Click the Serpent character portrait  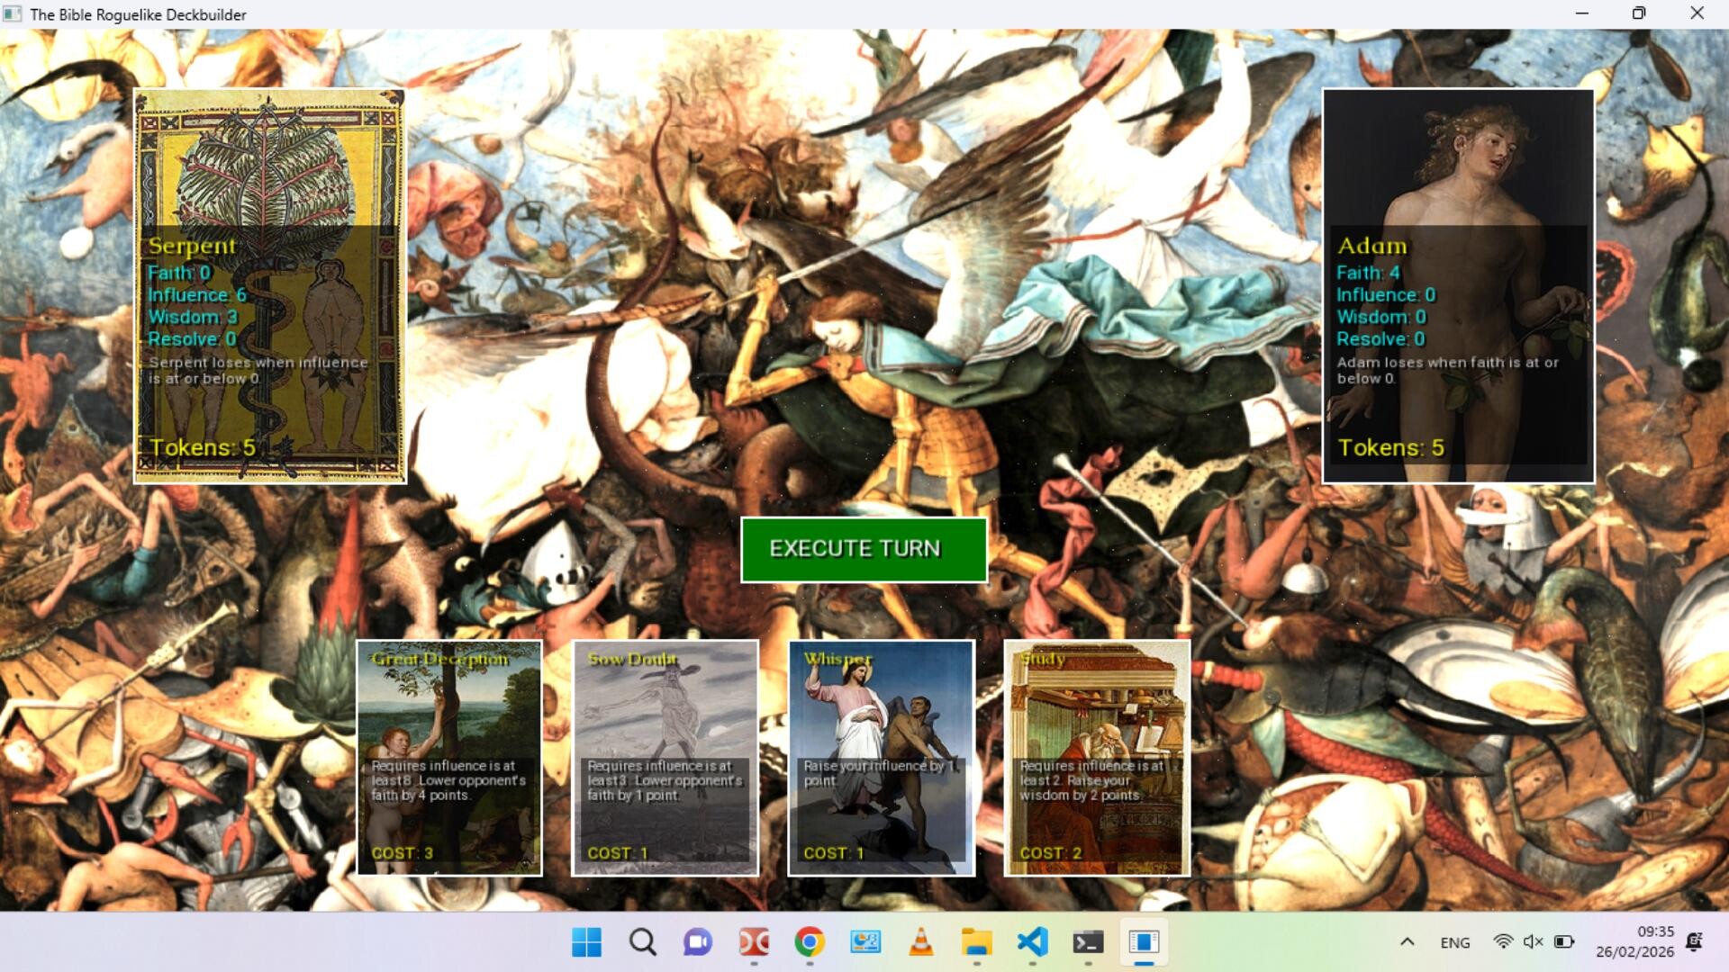pyautogui.click(x=269, y=286)
